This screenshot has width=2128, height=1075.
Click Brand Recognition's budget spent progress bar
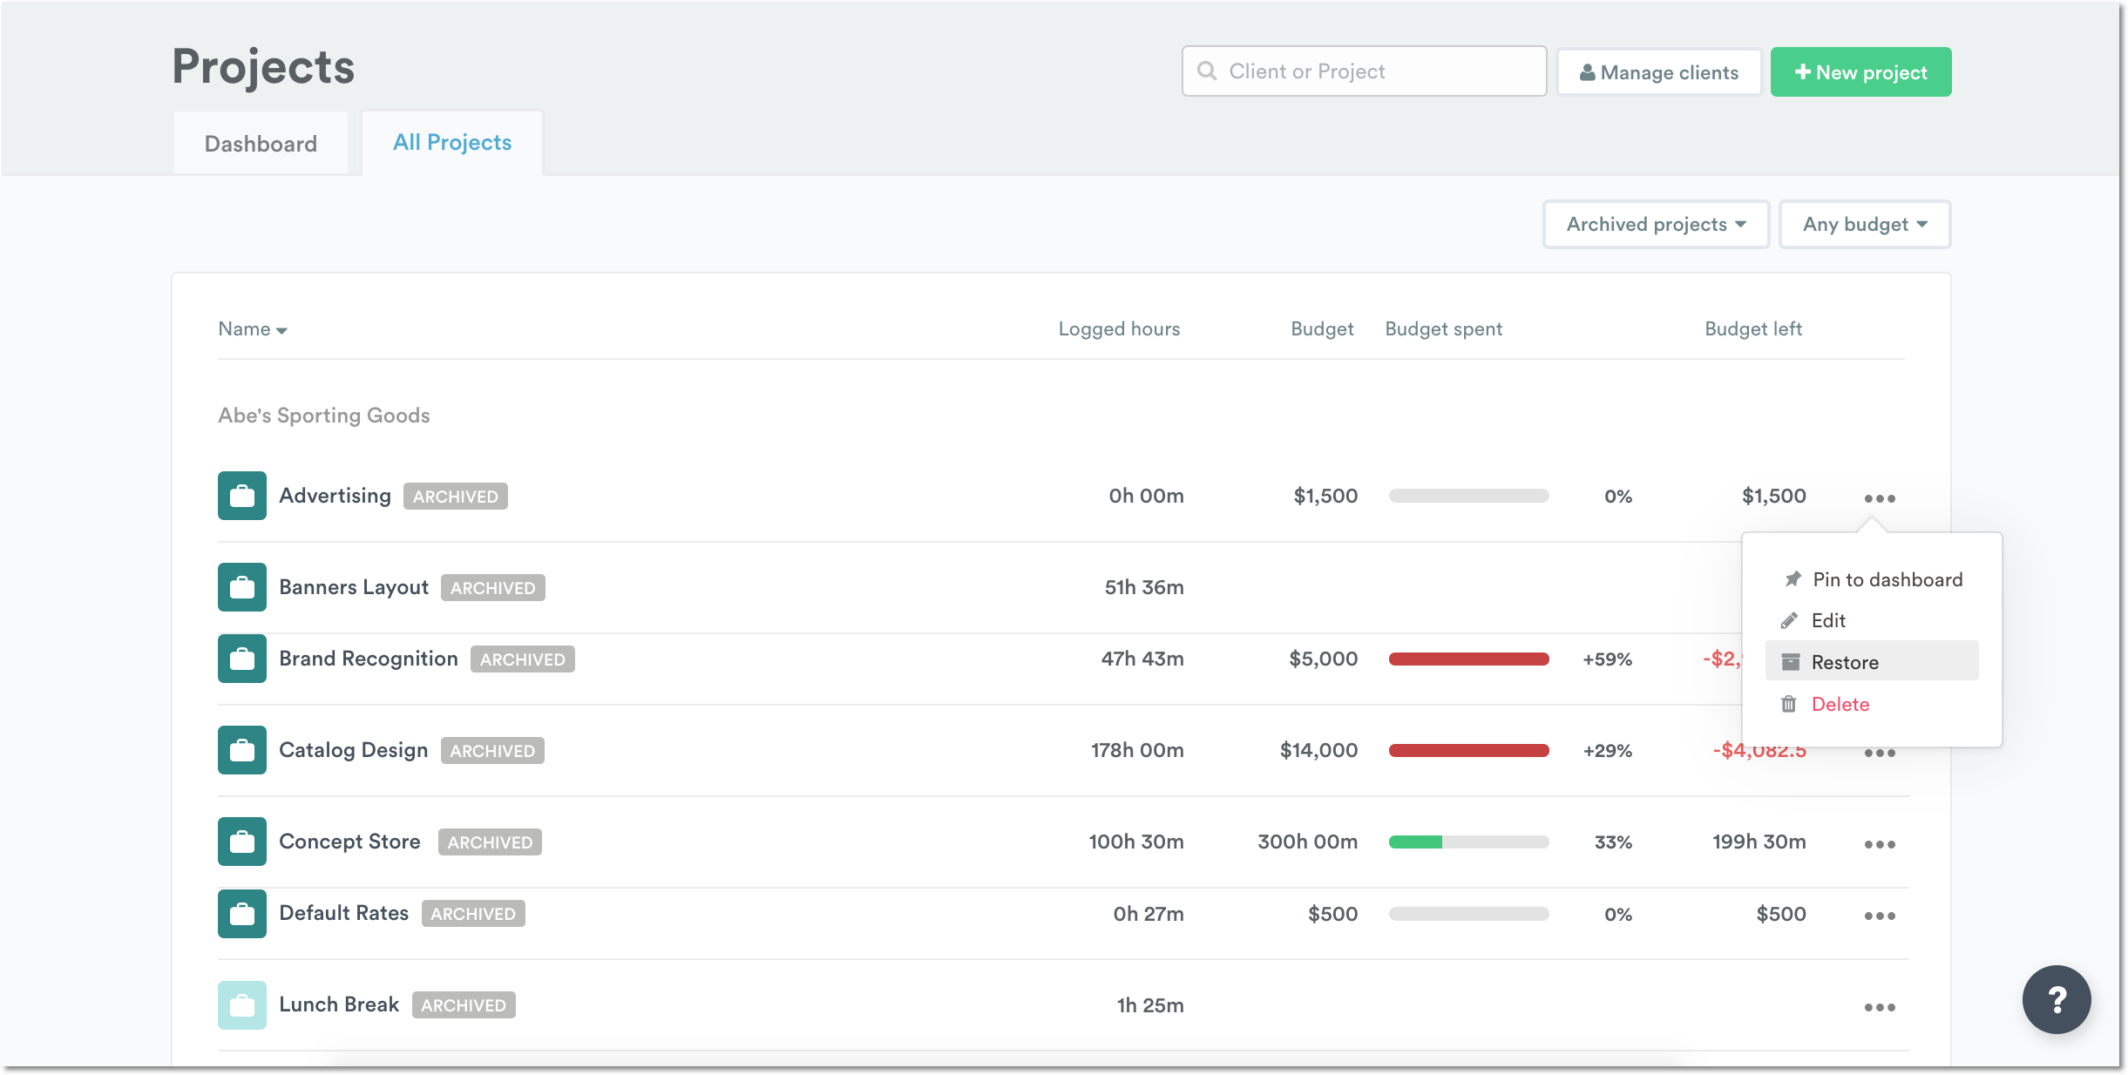1468,659
